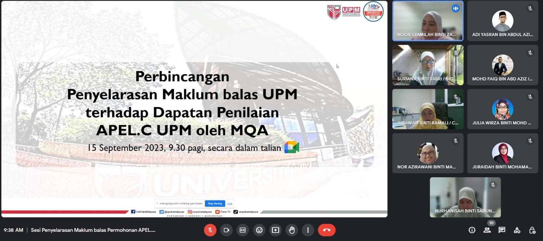This screenshot has height=241, width=543.
Task: Open the emoji reactions picker
Action: tap(259, 230)
